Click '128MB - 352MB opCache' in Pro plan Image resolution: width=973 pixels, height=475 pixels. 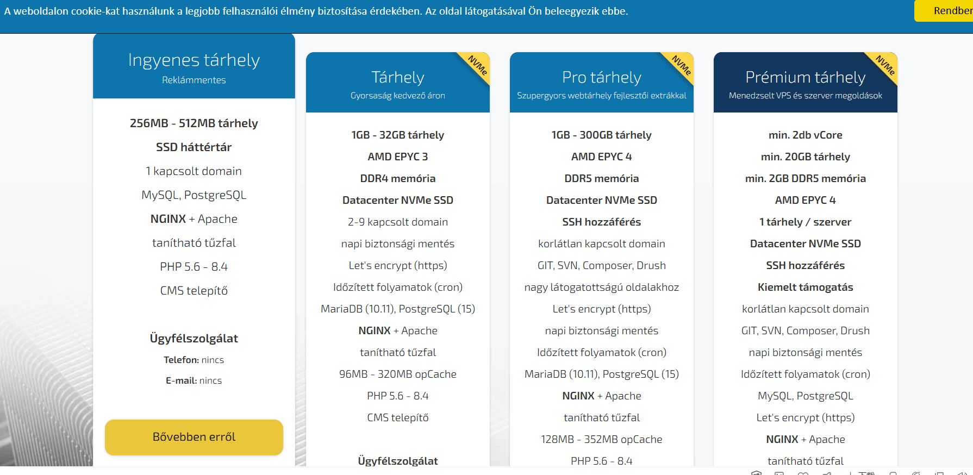pyautogui.click(x=601, y=439)
